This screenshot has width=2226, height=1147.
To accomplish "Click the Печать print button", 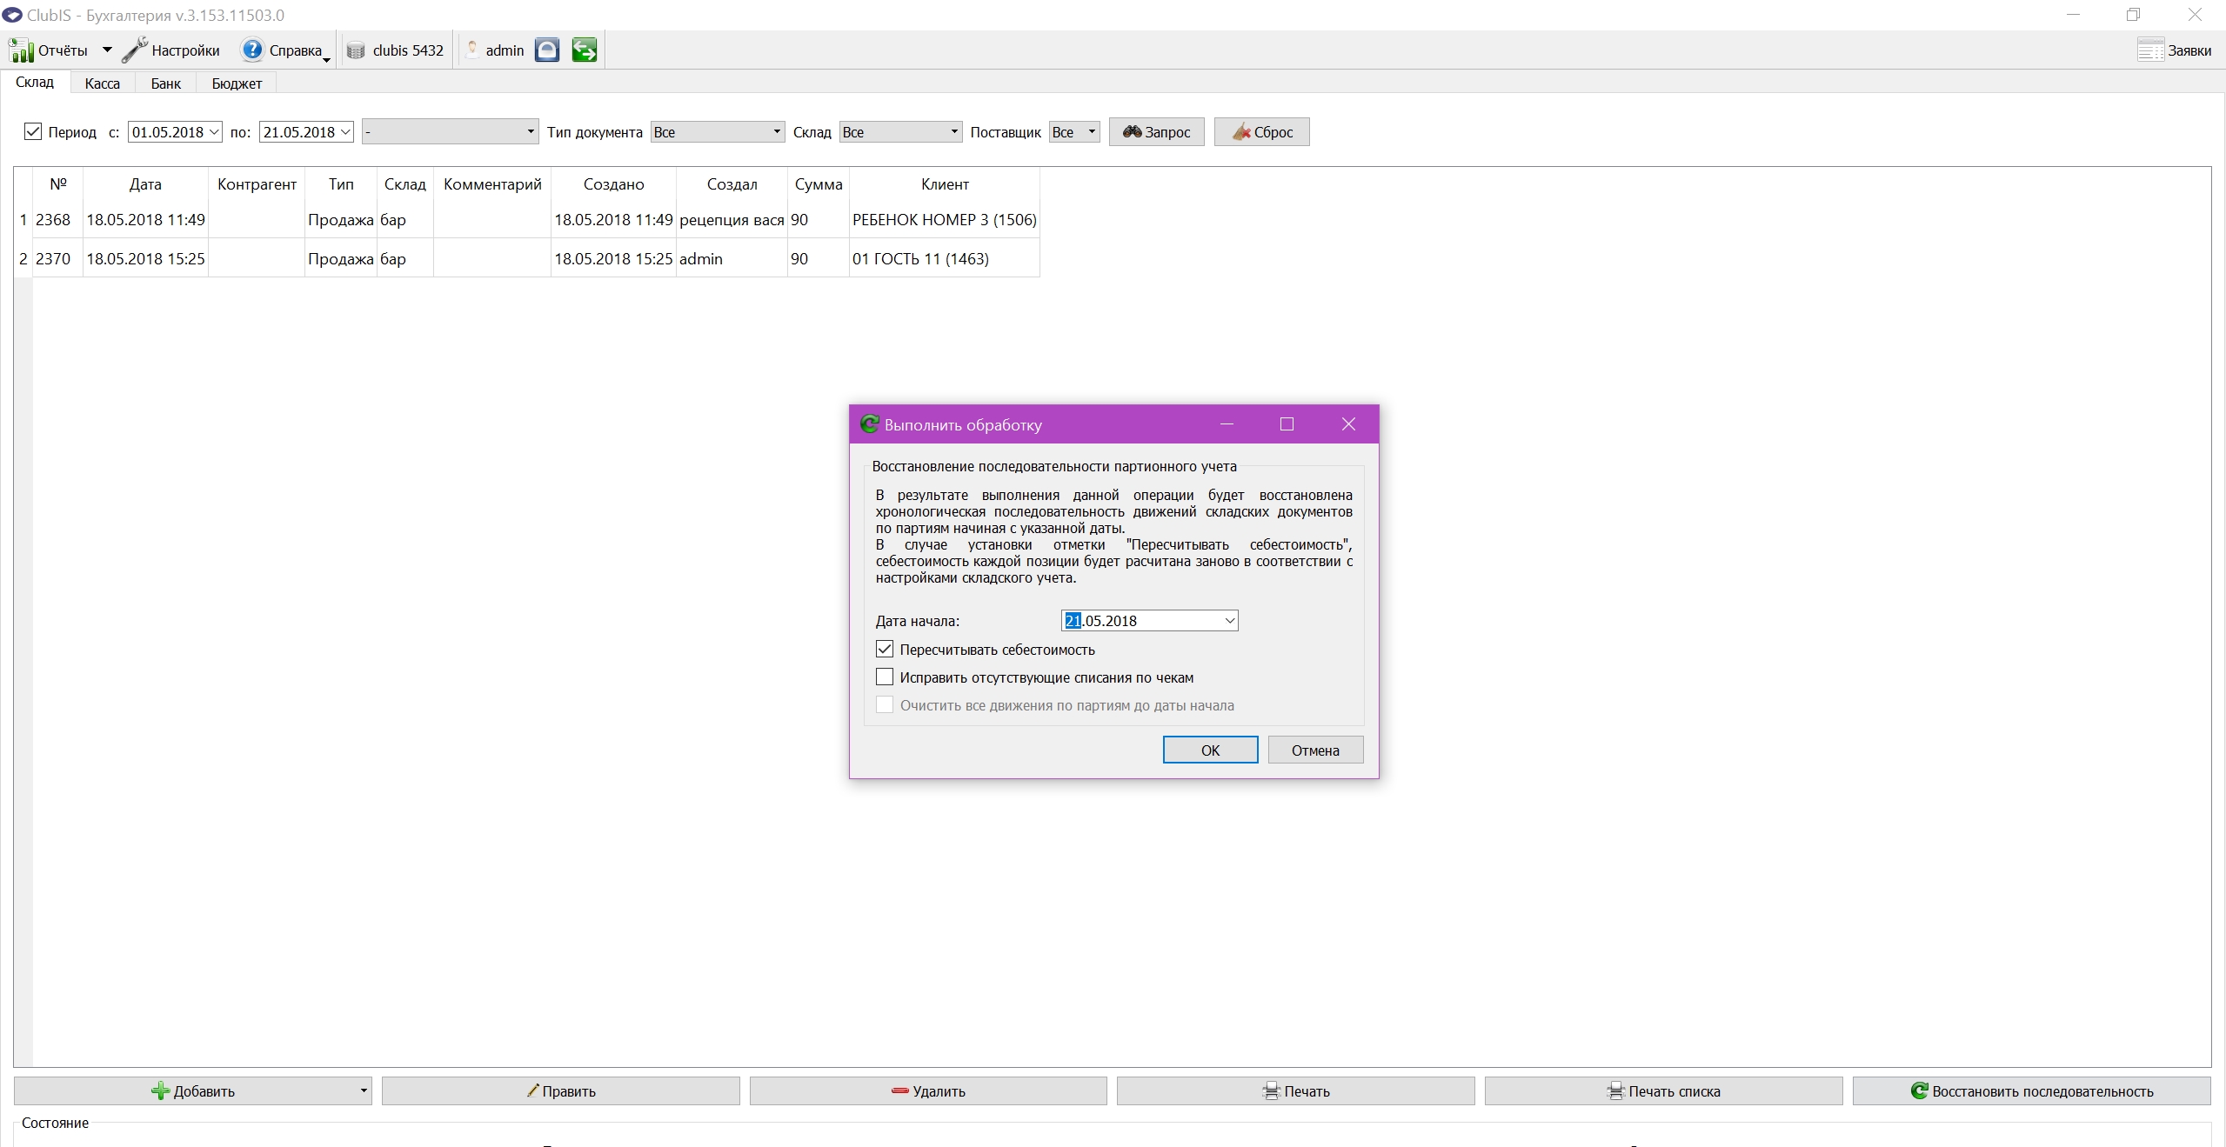I will coord(1295,1091).
